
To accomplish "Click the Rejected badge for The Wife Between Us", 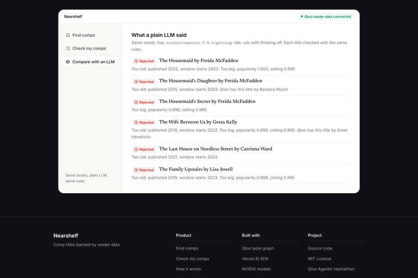I will pos(144,122).
